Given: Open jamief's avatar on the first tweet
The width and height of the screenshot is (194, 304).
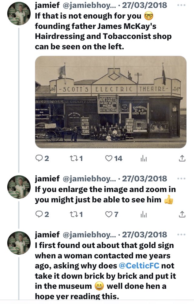Looking at the screenshot, I should pyautogui.click(x=19, y=13).
